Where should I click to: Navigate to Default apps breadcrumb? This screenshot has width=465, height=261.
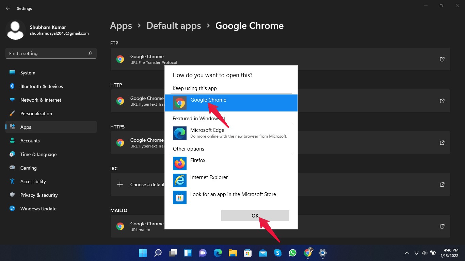click(x=174, y=26)
